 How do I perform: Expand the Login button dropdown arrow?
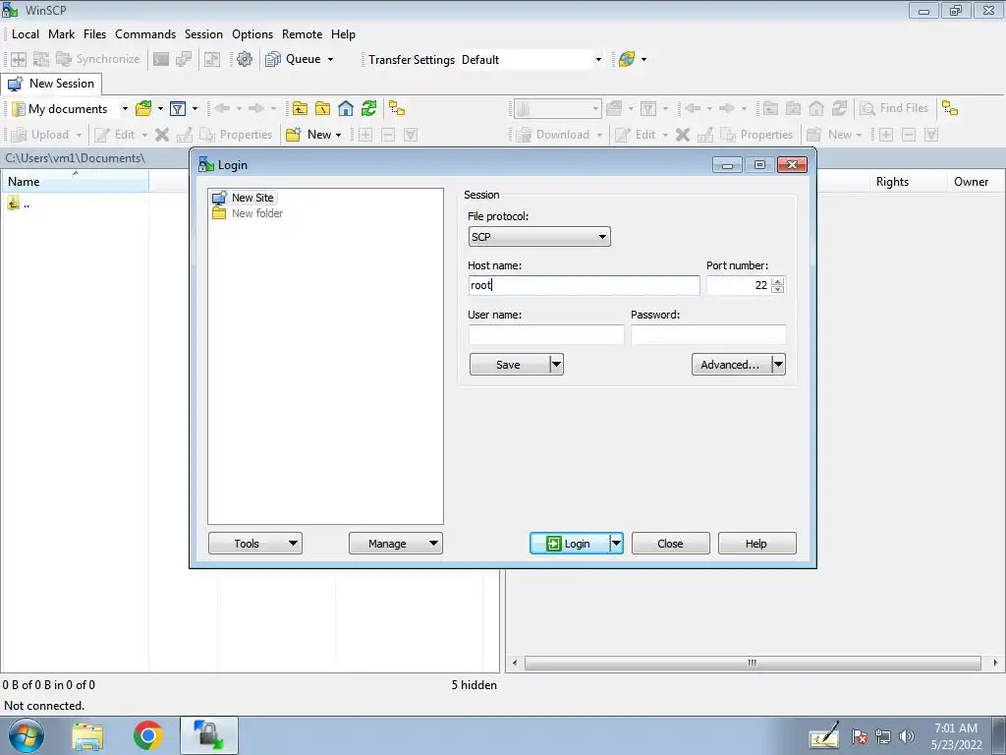point(616,544)
